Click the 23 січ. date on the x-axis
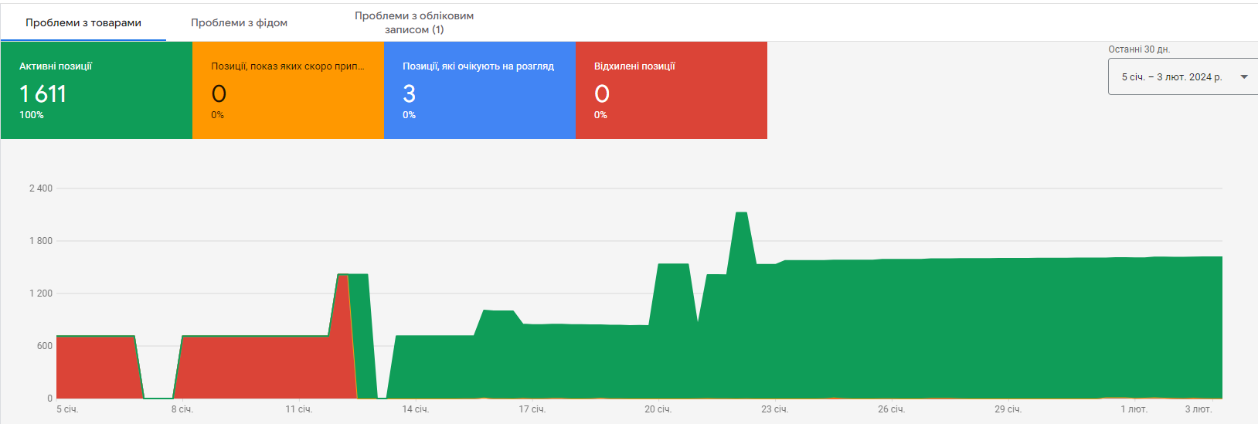The height and width of the screenshot is (424, 1258). [774, 409]
